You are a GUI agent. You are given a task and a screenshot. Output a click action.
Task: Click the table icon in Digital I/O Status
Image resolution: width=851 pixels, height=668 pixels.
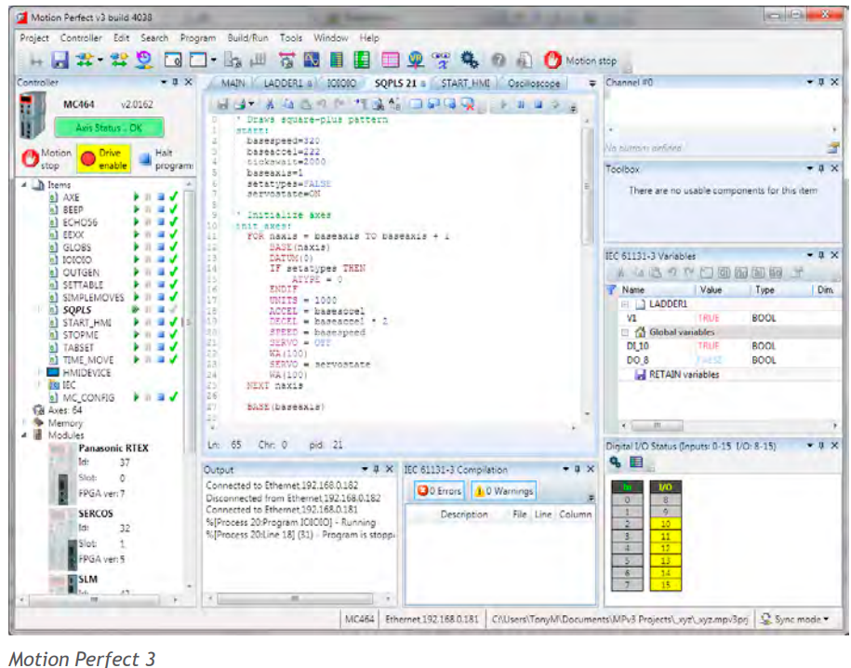(635, 462)
